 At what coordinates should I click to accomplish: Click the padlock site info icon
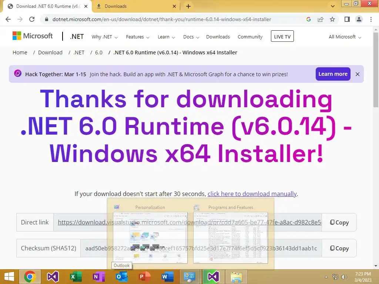click(x=47, y=19)
